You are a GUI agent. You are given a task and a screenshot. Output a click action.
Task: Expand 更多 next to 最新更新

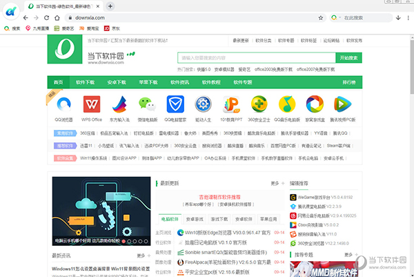[x=277, y=183]
